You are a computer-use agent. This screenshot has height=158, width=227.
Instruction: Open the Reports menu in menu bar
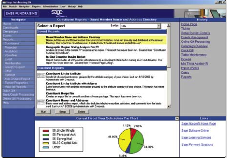(36, 6)
